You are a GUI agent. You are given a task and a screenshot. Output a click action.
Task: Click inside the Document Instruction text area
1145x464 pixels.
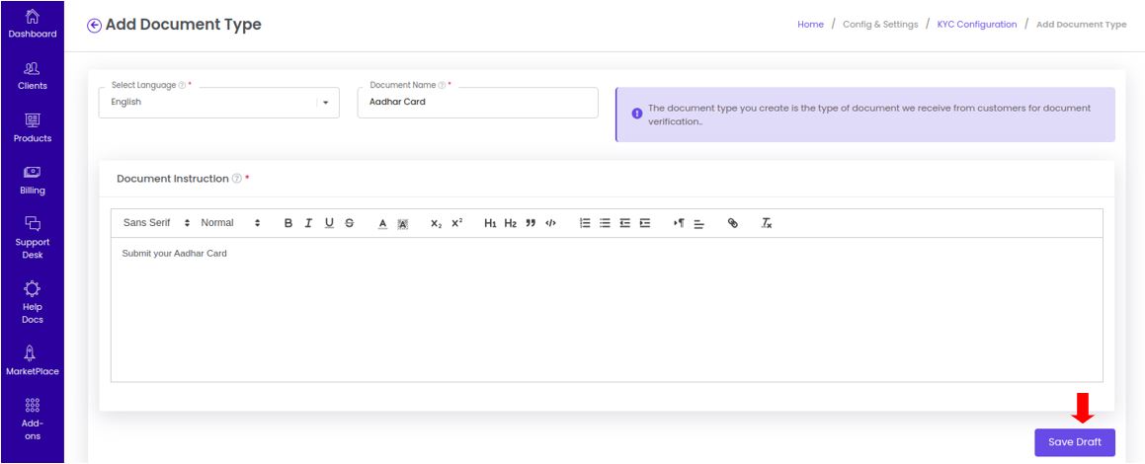pos(607,310)
